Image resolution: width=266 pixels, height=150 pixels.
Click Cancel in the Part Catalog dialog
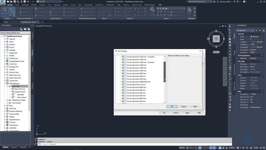tap(183, 107)
